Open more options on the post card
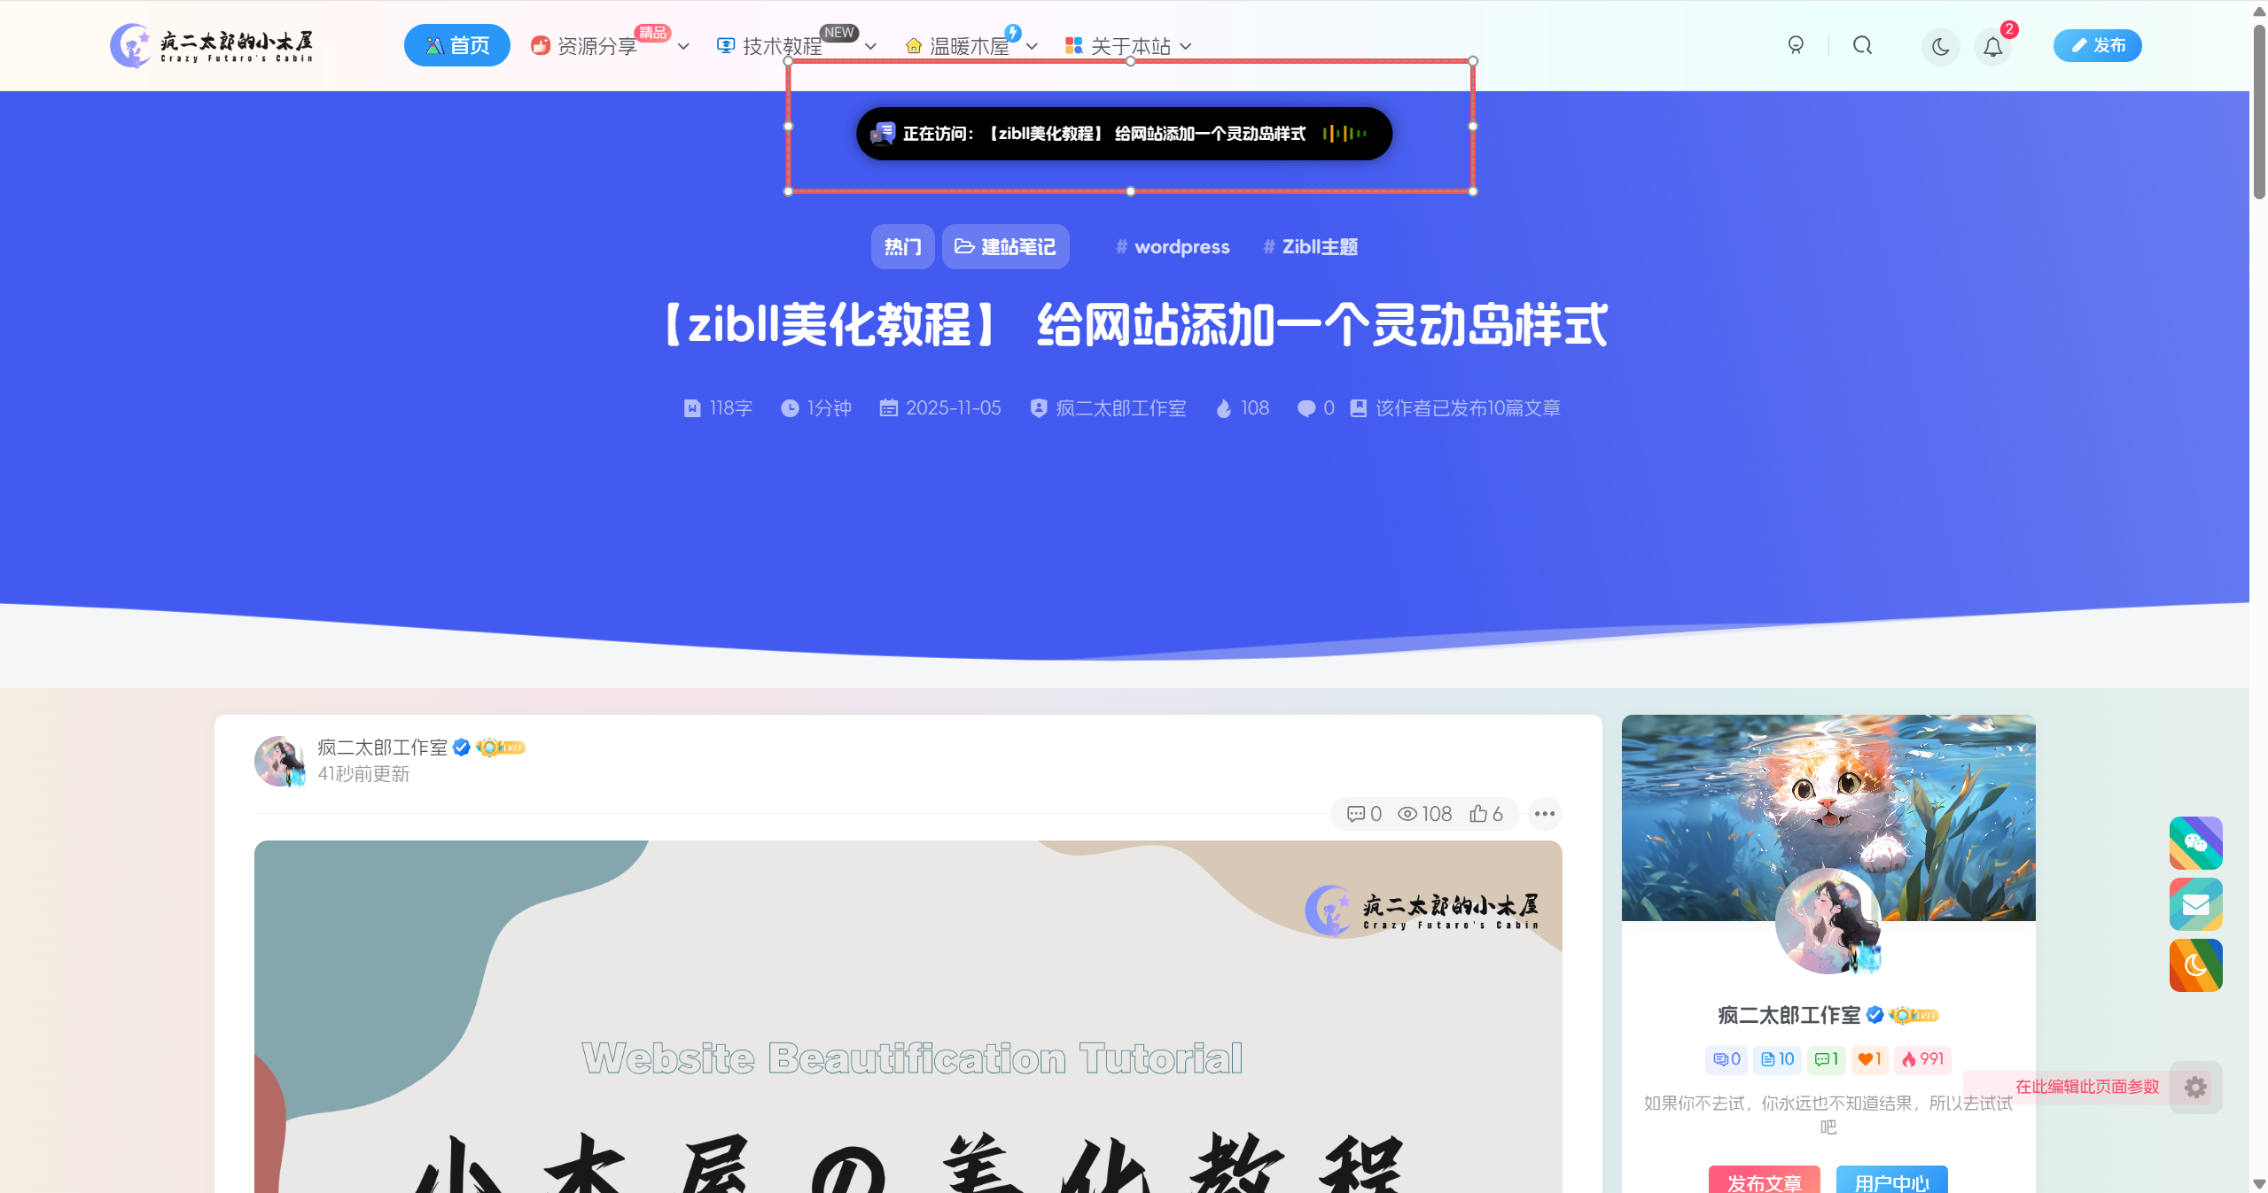Viewport: 2268px width, 1193px height. (1544, 814)
